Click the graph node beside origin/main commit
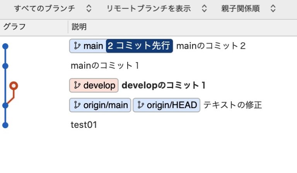 (x=5, y=105)
